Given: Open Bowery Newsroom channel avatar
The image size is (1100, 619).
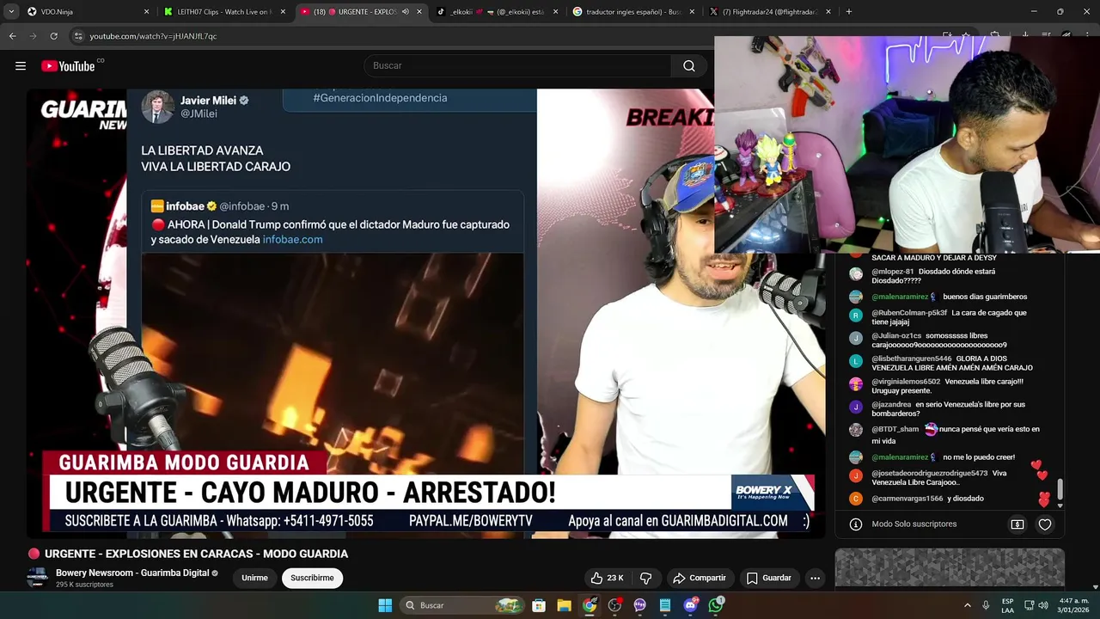Looking at the screenshot, I should tap(37, 578).
